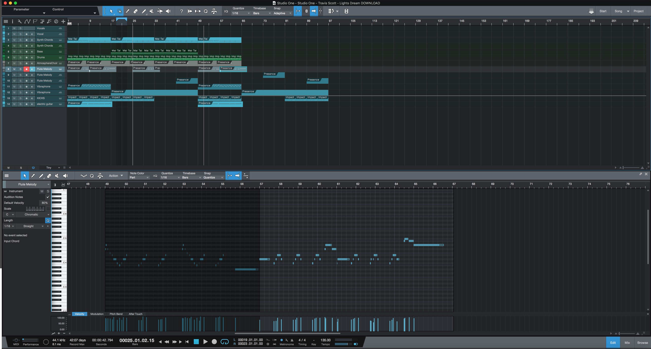This screenshot has width=651, height=349.
Task: Enable the Scale checkbox in editor
Action: click(x=48, y=208)
